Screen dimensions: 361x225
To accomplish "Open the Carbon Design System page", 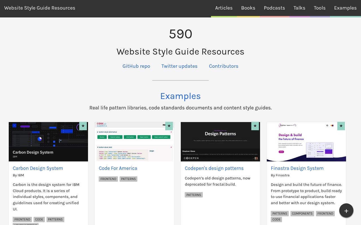I will [x=38, y=168].
